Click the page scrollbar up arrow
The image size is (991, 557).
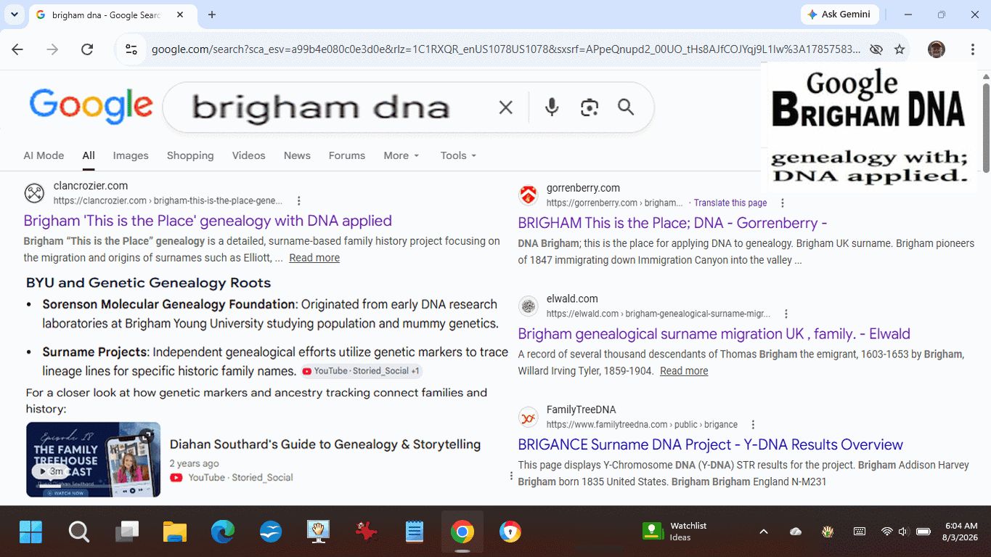pyautogui.click(x=985, y=76)
